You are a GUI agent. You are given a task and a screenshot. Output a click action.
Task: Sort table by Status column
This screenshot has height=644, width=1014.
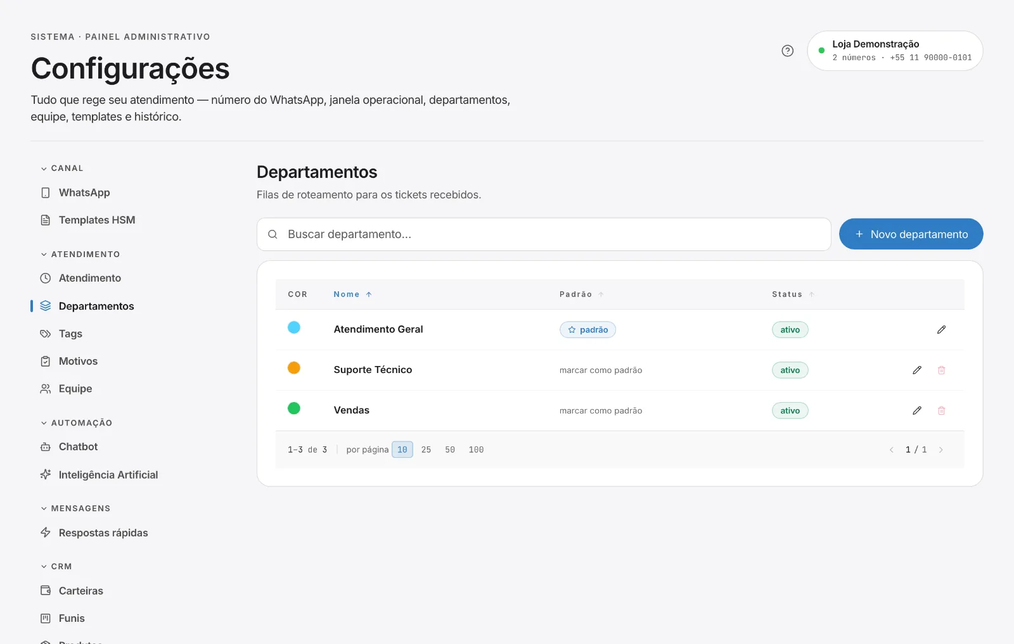pos(793,294)
